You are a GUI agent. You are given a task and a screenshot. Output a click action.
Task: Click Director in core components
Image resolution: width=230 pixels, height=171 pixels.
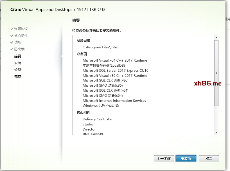(x=89, y=129)
